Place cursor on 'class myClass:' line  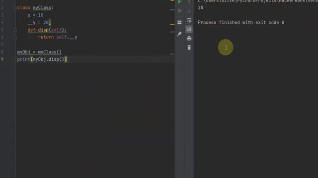(x=35, y=8)
